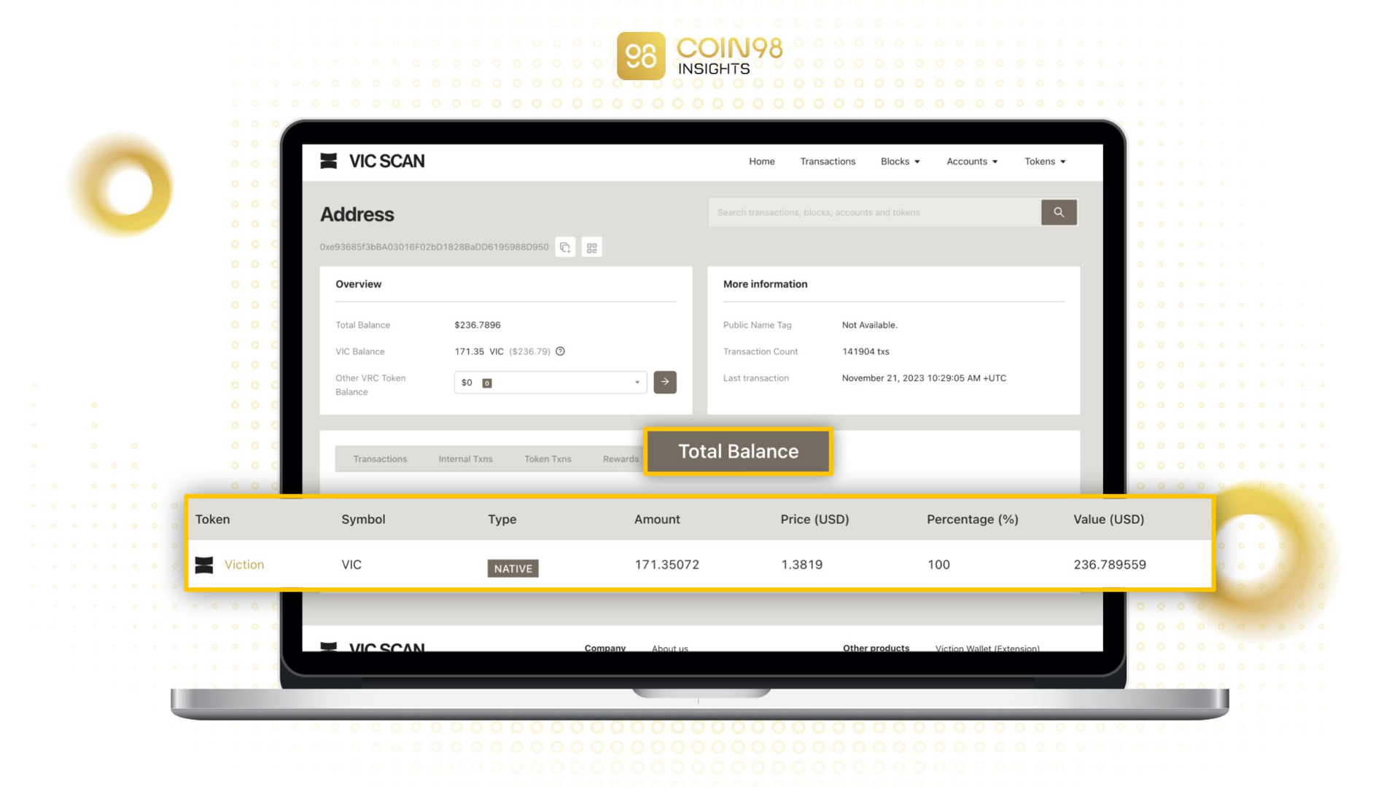Switch to the Token Txns tab
The image size is (1400, 787).
coord(548,459)
